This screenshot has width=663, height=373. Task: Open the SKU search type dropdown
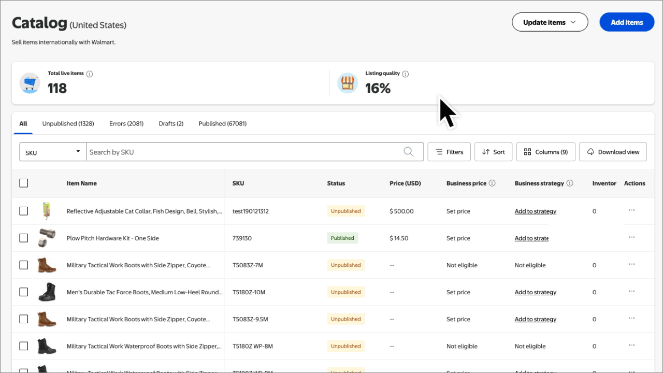point(52,151)
